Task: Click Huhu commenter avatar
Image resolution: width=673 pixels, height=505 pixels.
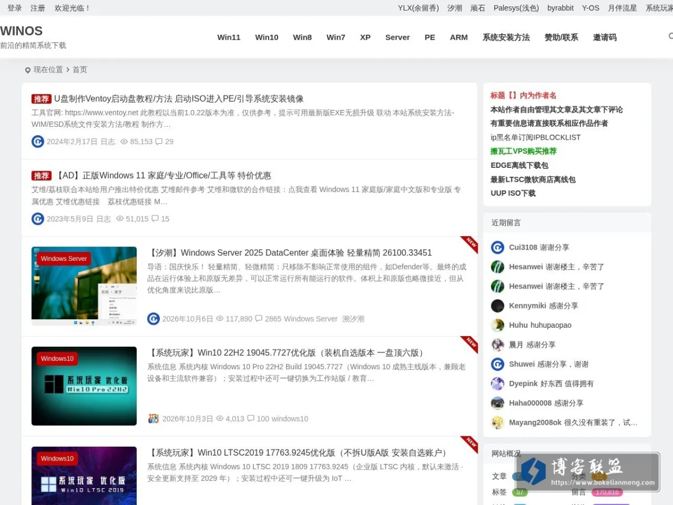Action: tap(497, 325)
